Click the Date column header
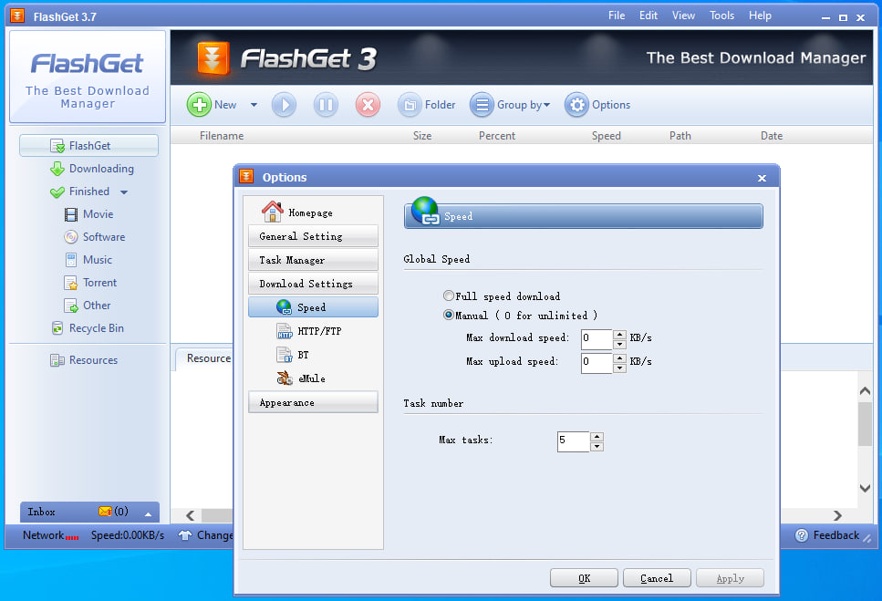Image resolution: width=882 pixels, height=601 pixels. click(772, 136)
